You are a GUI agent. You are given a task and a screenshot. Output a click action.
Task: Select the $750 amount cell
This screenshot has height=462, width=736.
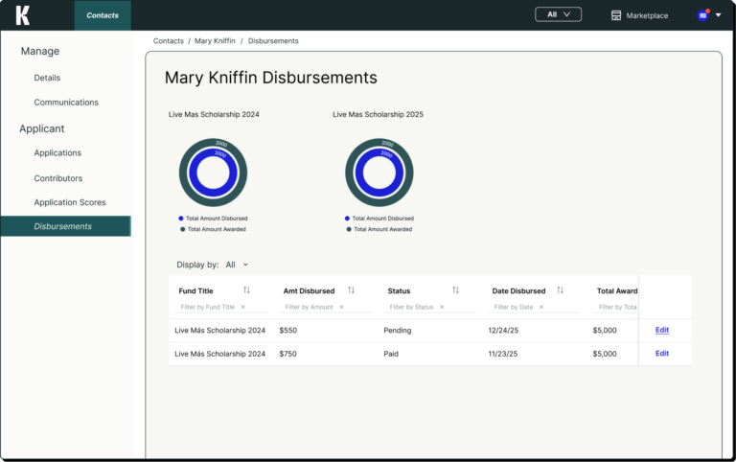click(288, 354)
